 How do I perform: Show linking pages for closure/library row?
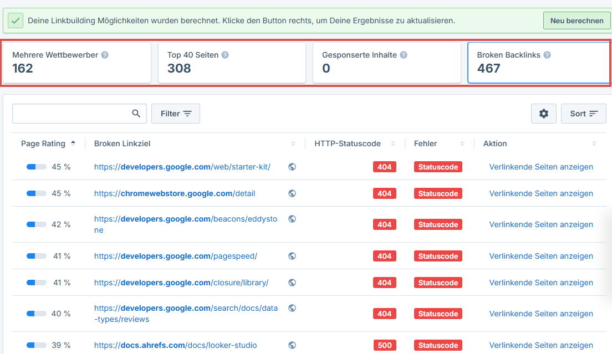pos(541,283)
